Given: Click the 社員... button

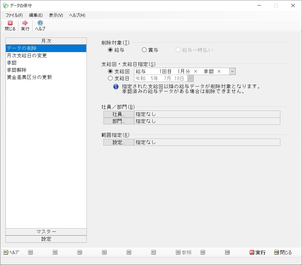Looking at the screenshot, I should point(119,114).
